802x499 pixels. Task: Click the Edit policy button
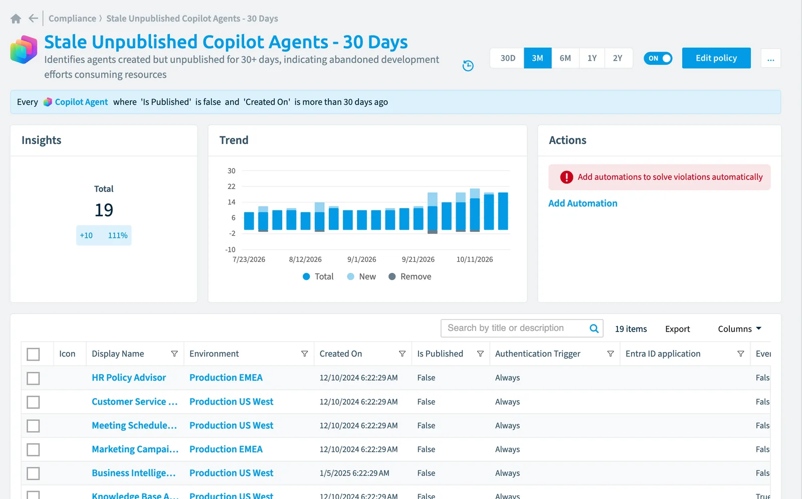[x=716, y=58]
